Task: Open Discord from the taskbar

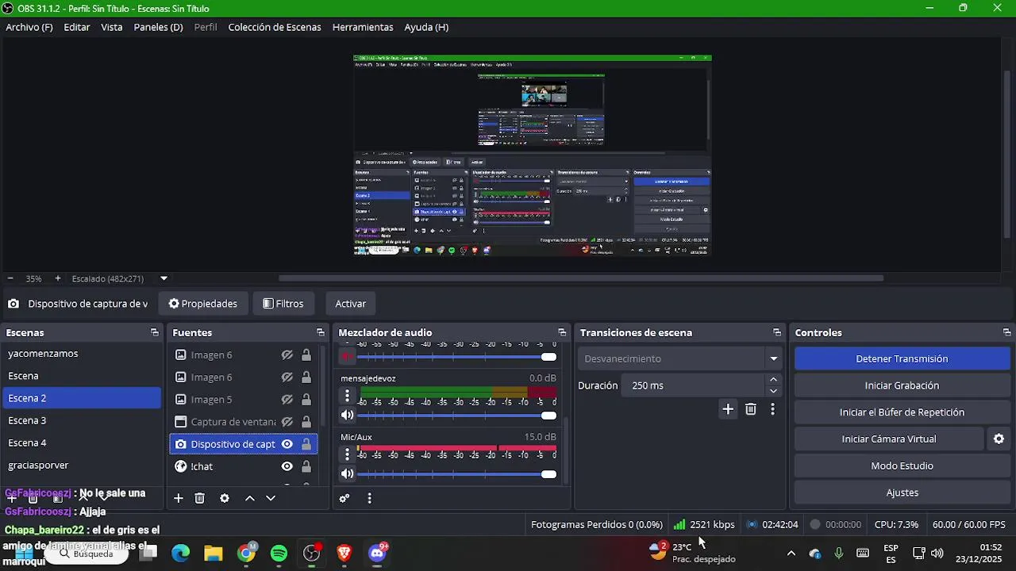Action: 377,553
